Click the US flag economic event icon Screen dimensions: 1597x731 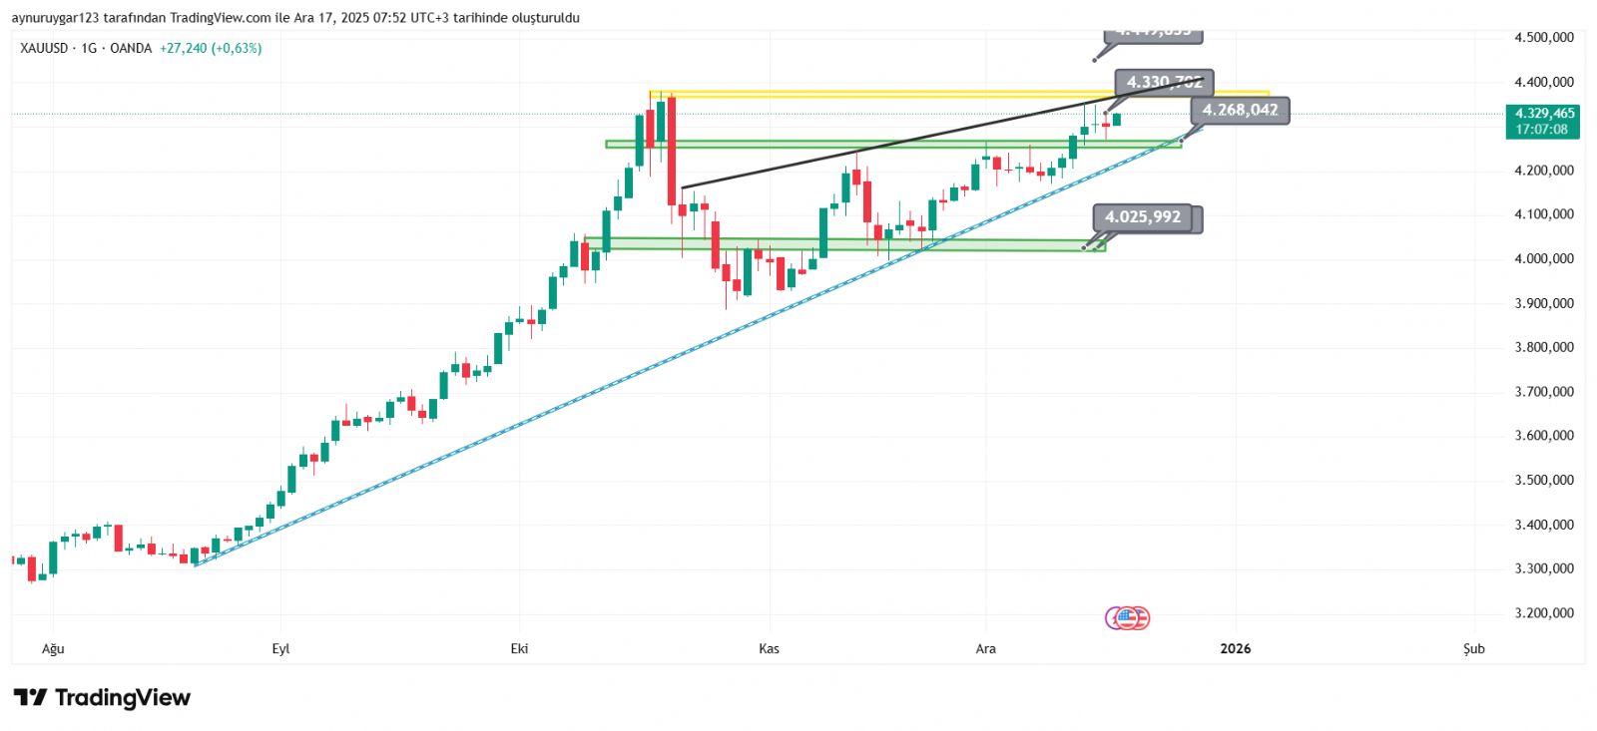tap(1128, 618)
